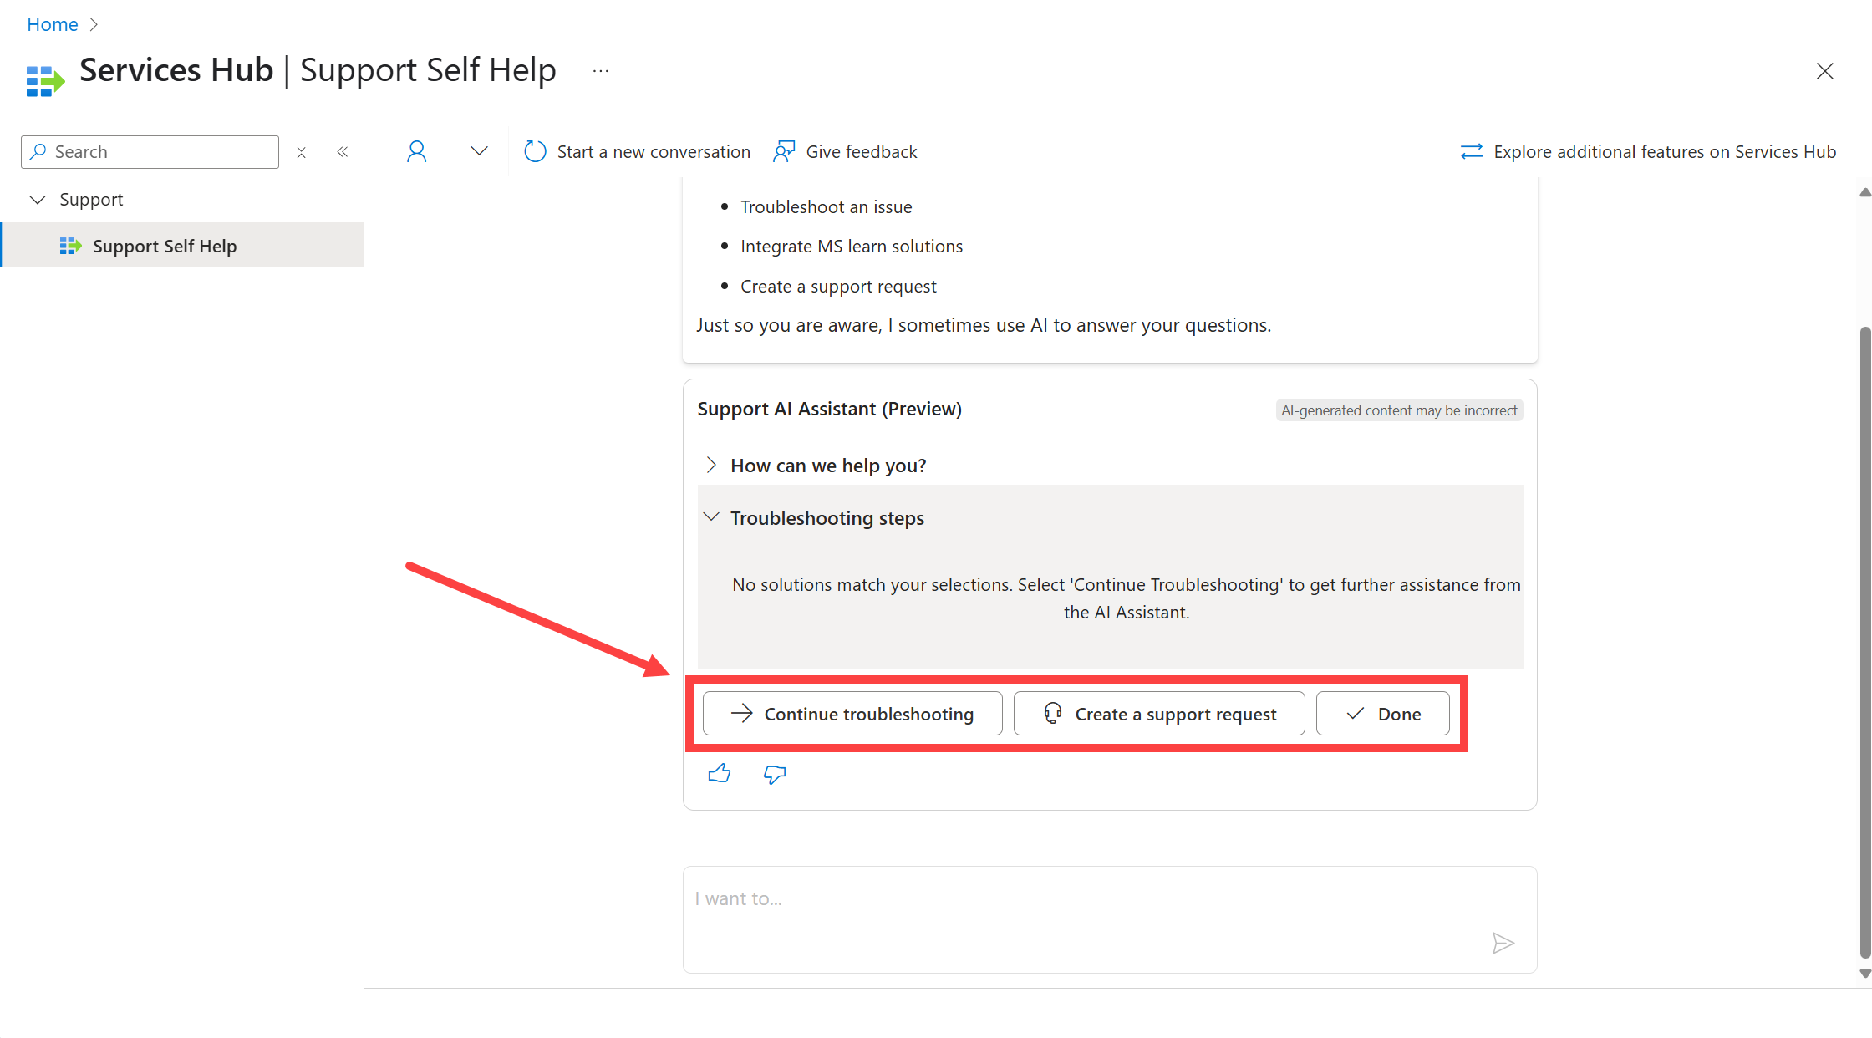Click the Create a support request button
Viewport: 1872px width, 1038px height.
point(1157,713)
